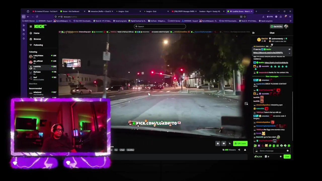Open LettyVision channel in Following list
This screenshot has width=322, height=181.
point(43,57)
